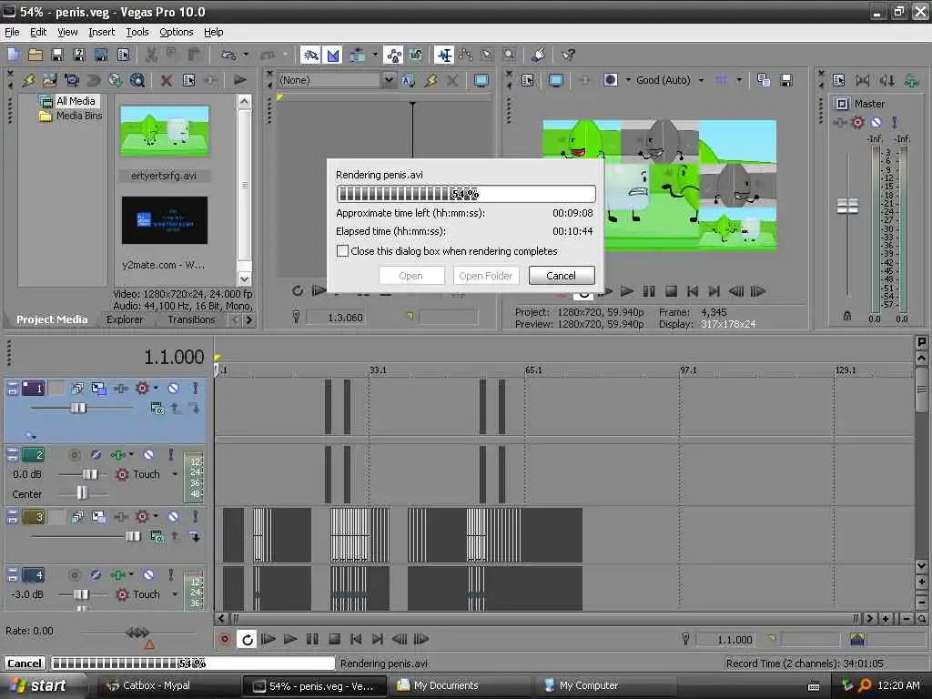The image size is (932, 699).
Task: Select the ertyertsrfg.avi thumbnail
Action: [x=165, y=131]
